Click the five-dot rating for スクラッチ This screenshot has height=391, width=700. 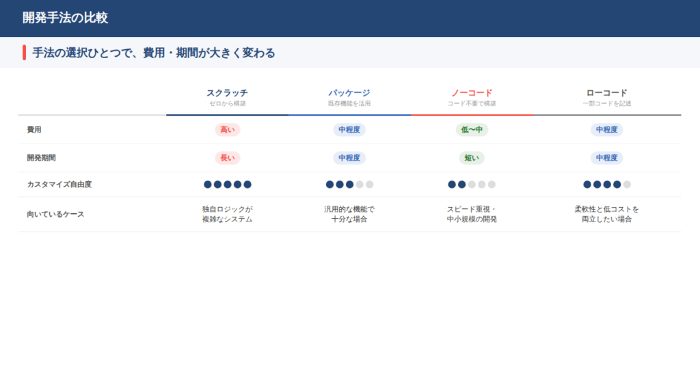pyautogui.click(x=227, y=185)
